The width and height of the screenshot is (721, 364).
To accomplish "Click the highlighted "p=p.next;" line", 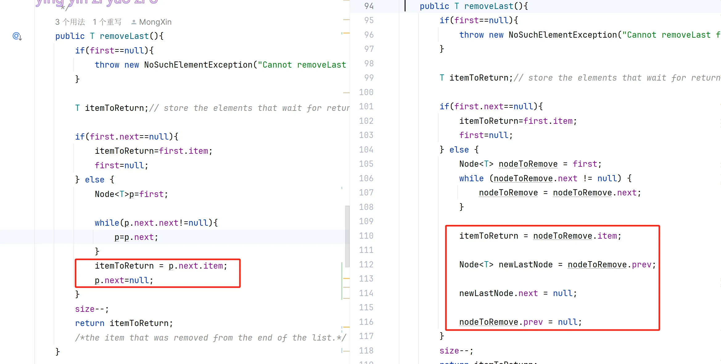I will coord(136,237).
